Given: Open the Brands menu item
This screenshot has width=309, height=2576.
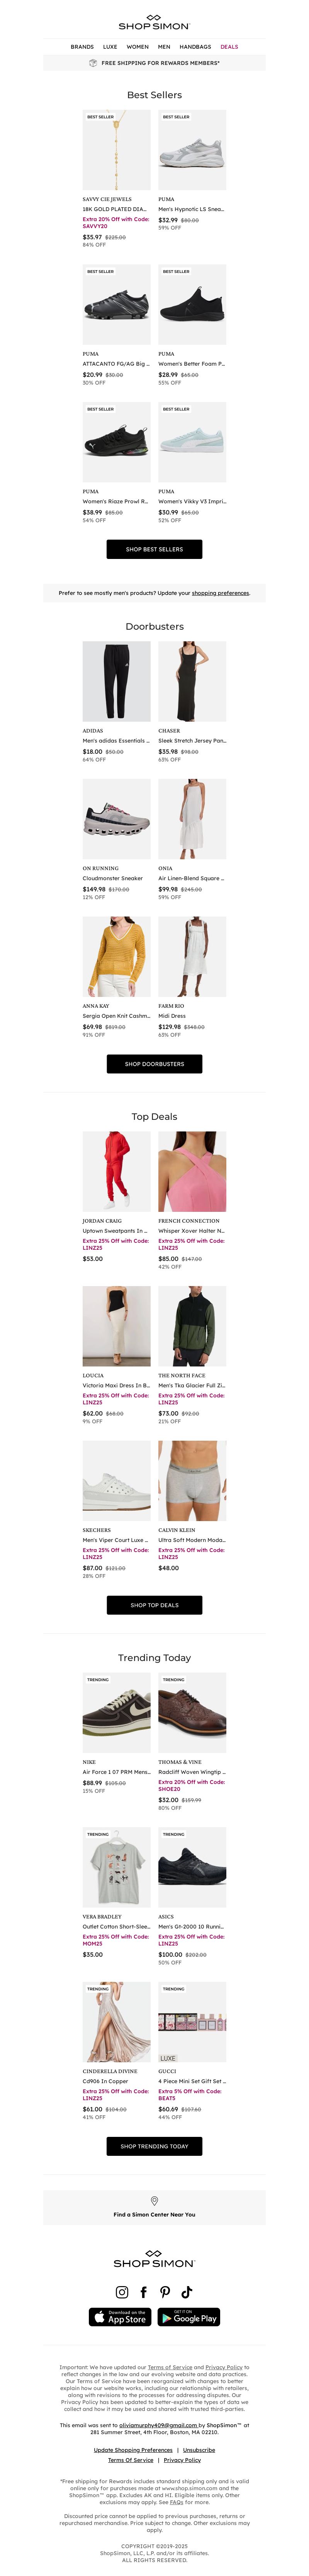Looking at the screenshot, I should click(x=82, y=46).
